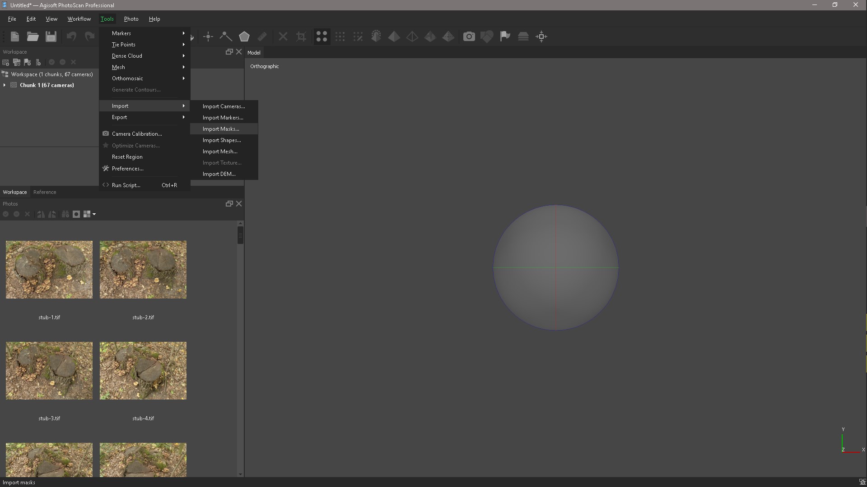Toggle Show Markers flag icon
The width and height of the screenshot is (867, 487).
coord(505,37)
